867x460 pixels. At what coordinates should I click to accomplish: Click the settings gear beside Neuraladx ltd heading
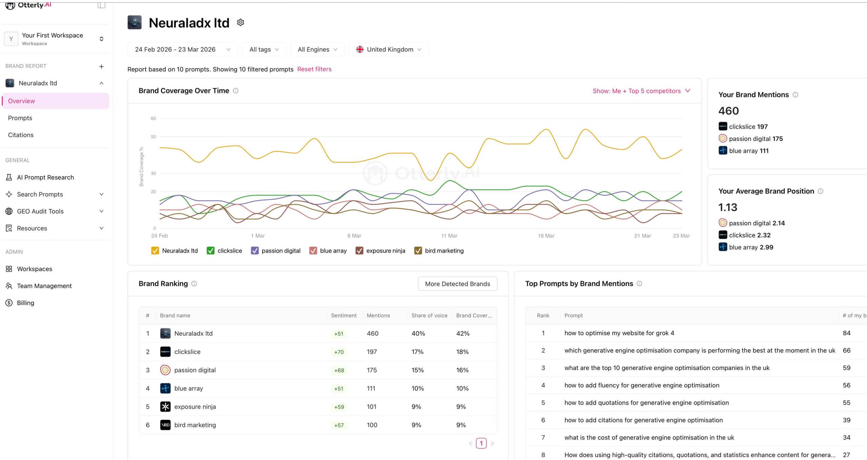(x=240, y=22)
